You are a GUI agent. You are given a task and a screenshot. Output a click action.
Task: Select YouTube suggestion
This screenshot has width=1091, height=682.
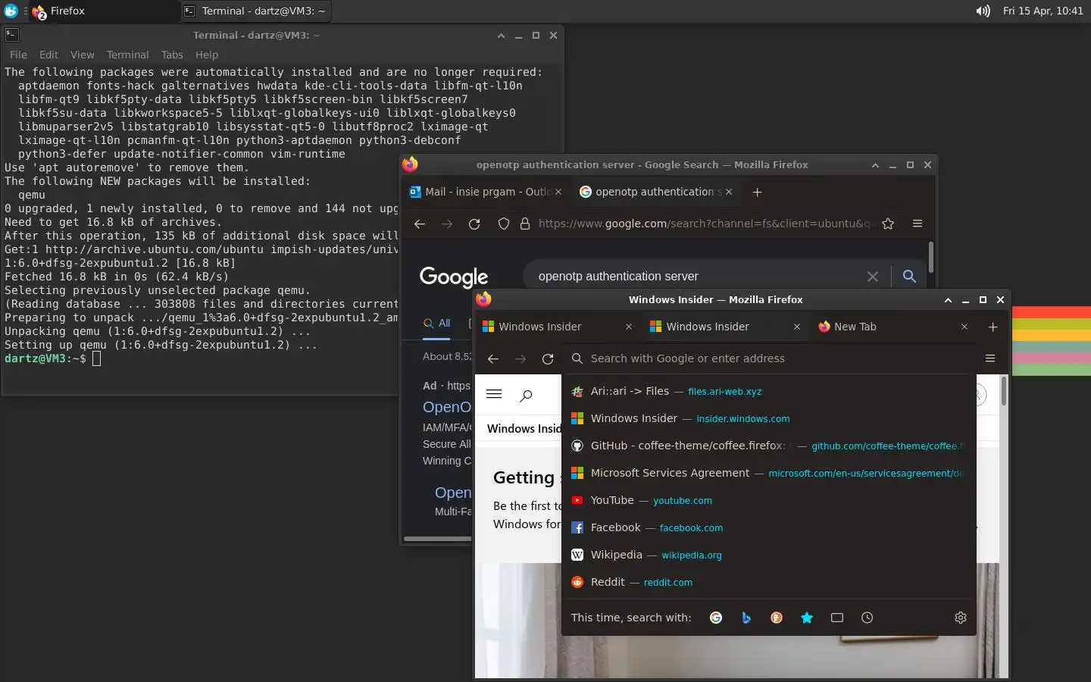[x=768, y=500]
